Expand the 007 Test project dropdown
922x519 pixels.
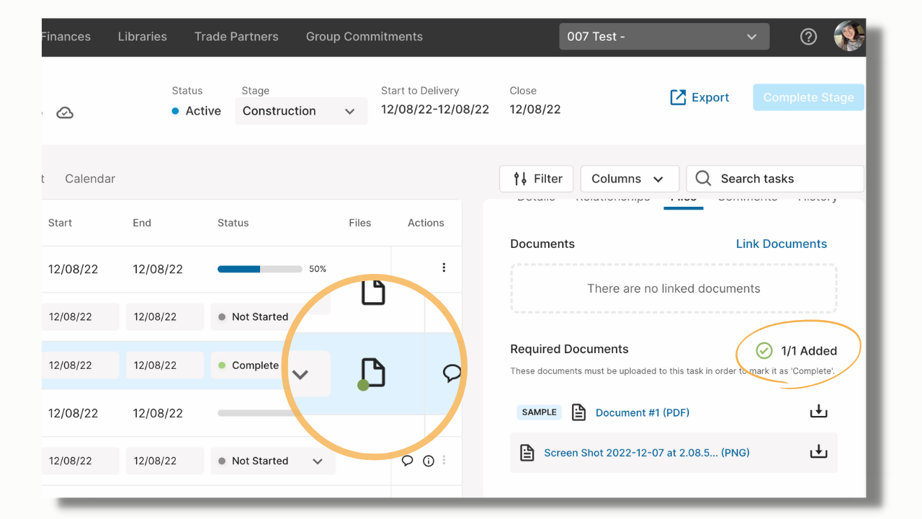point(664,37)
